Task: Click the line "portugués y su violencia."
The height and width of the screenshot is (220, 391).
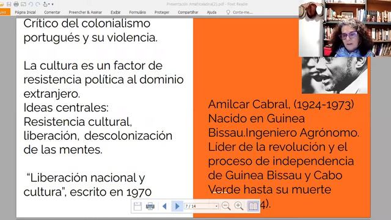Action: point(90,38)
